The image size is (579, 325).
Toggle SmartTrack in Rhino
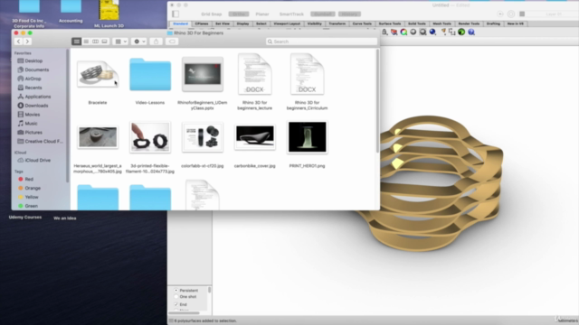point(291,14)
